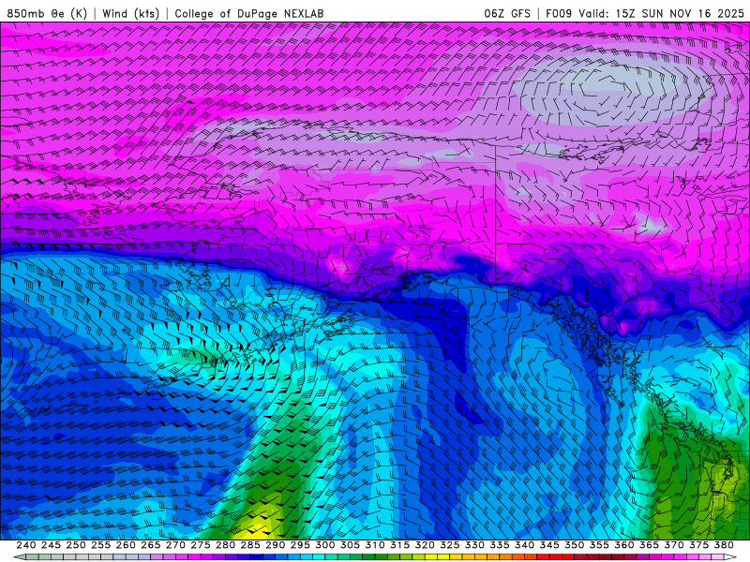Click the 295 value on color scale
Screen dimensions: 750x562
click(300, 545)
